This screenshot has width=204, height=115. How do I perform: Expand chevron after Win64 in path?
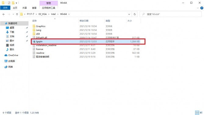tap(69, 14)
